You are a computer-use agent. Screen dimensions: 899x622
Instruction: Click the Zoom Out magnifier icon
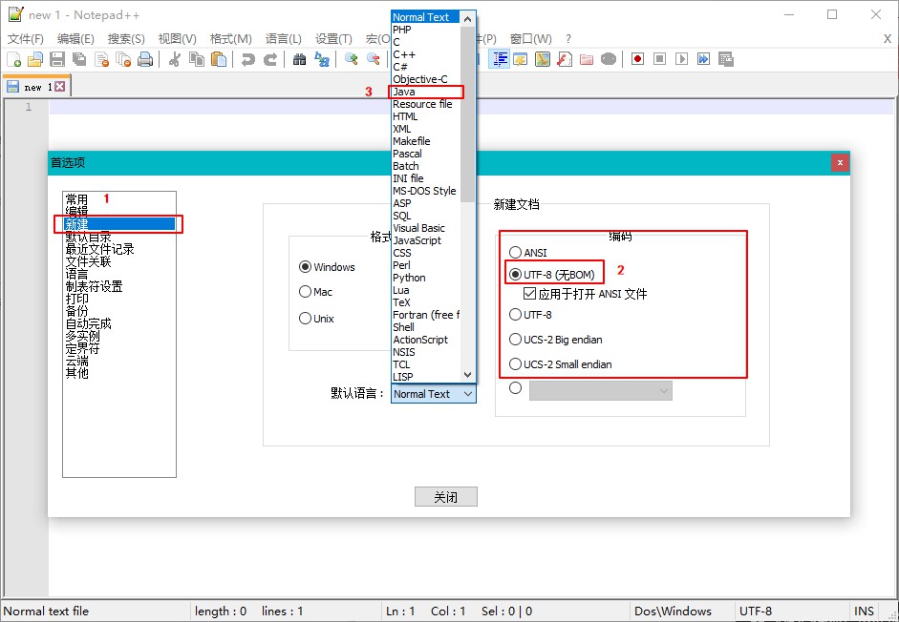tap(374, 59)
